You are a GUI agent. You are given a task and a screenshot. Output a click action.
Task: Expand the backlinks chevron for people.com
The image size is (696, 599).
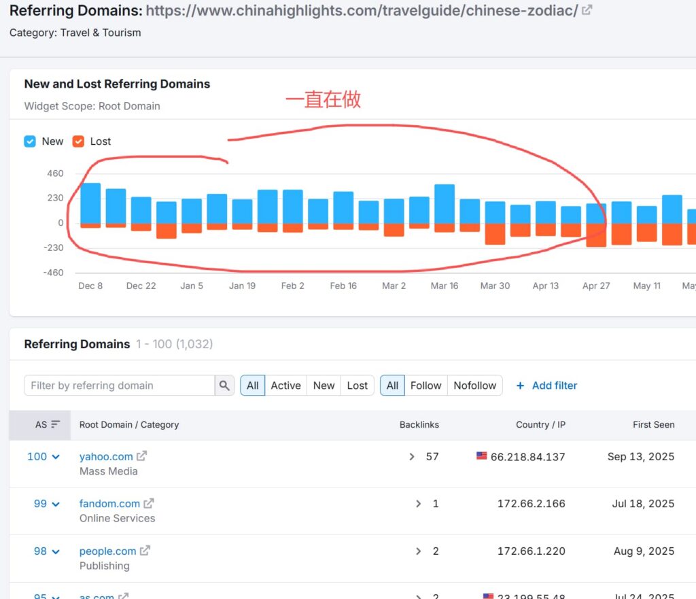[419, 551]
